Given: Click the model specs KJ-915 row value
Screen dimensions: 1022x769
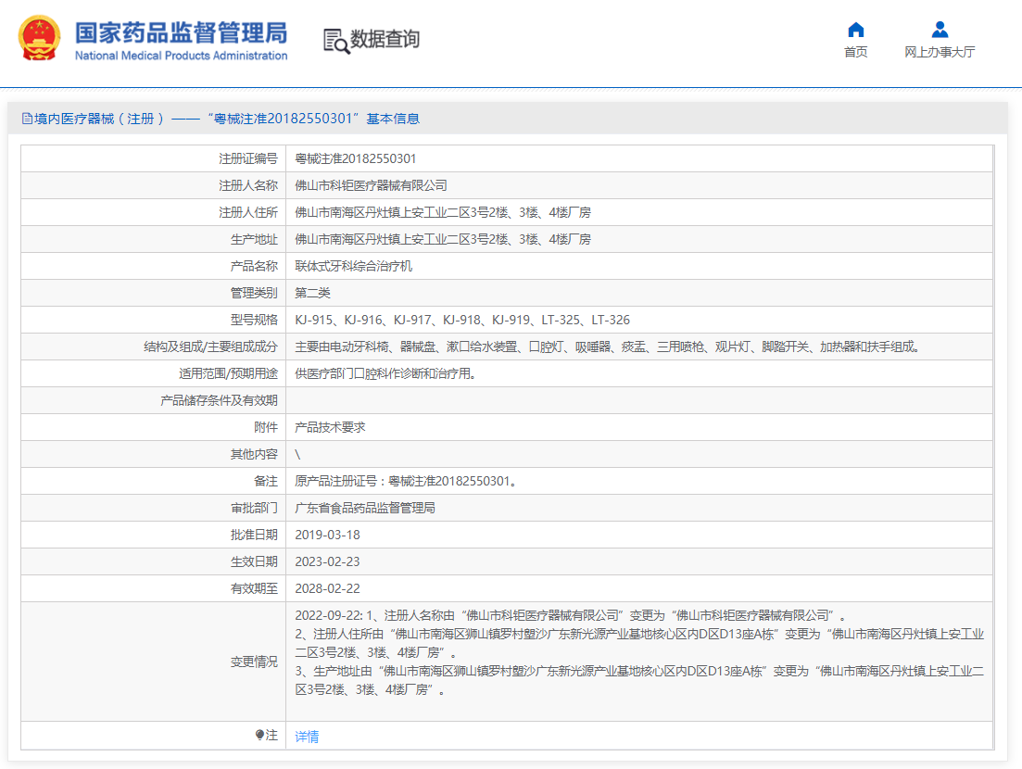Looking at the screenshot, I should pos(461,320).
